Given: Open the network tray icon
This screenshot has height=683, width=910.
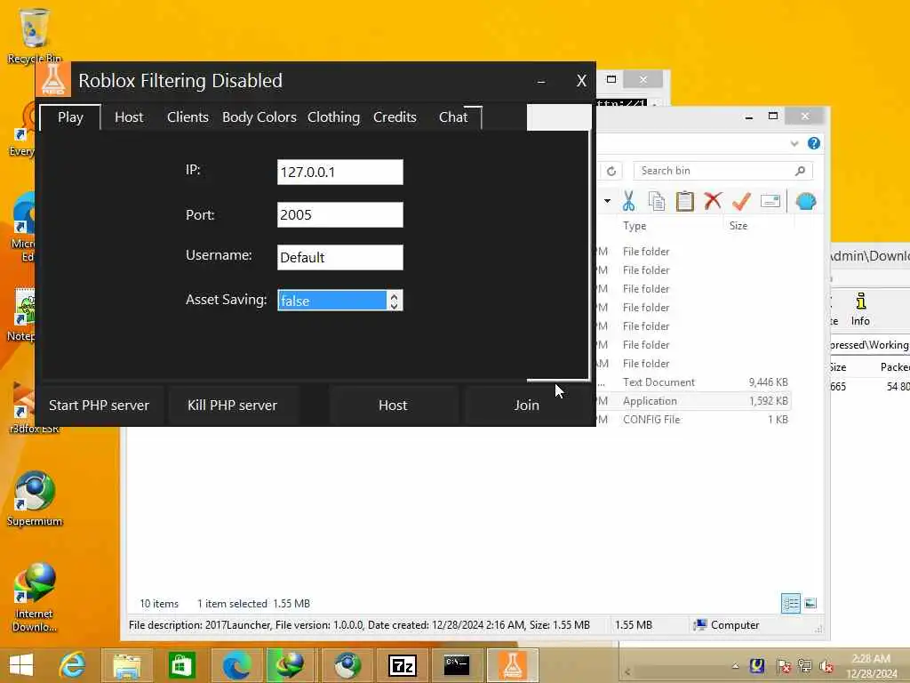Looking at the screenshot, I should click(805, 666).
